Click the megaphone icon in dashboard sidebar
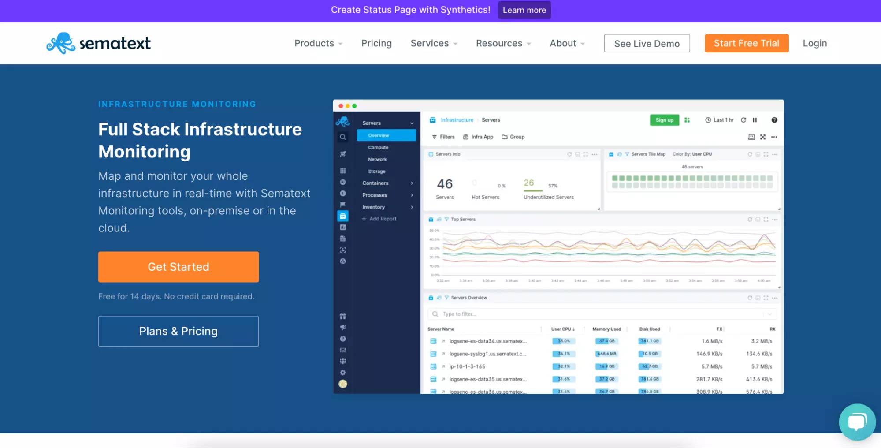 click(342, 327)
